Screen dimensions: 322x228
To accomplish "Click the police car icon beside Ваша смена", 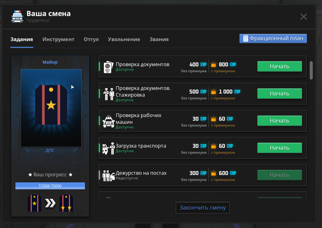I will tap(17, 17).
